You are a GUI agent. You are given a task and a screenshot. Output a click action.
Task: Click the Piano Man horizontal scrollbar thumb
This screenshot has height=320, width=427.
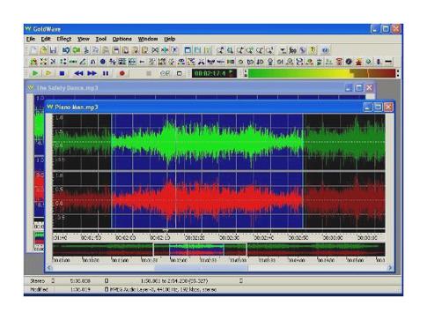pos(201,268)
